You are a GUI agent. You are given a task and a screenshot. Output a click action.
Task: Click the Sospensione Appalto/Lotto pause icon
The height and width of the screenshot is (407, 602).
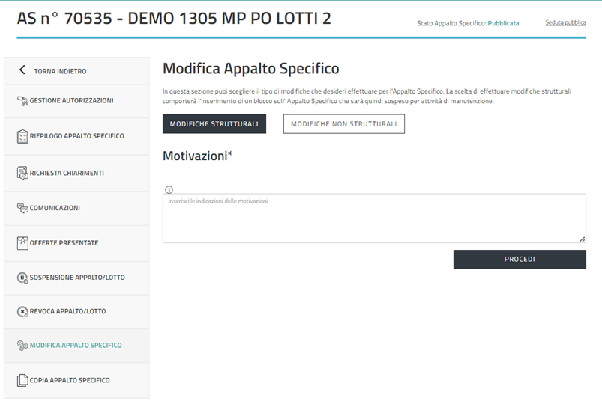click(22, 278)
